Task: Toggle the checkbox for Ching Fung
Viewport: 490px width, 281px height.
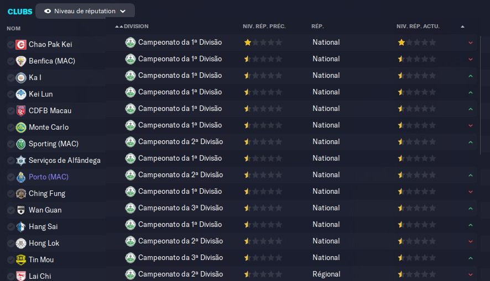Action: click(x=11, y=194)
